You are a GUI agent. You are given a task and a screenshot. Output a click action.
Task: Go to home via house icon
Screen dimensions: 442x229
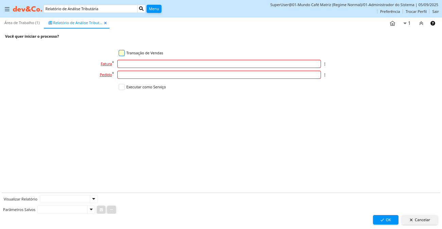392,23
